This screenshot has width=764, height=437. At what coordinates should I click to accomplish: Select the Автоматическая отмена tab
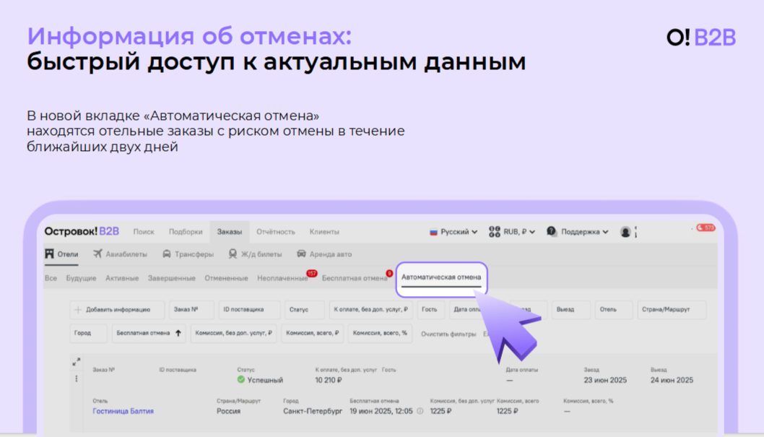click(x=441, y=277)
